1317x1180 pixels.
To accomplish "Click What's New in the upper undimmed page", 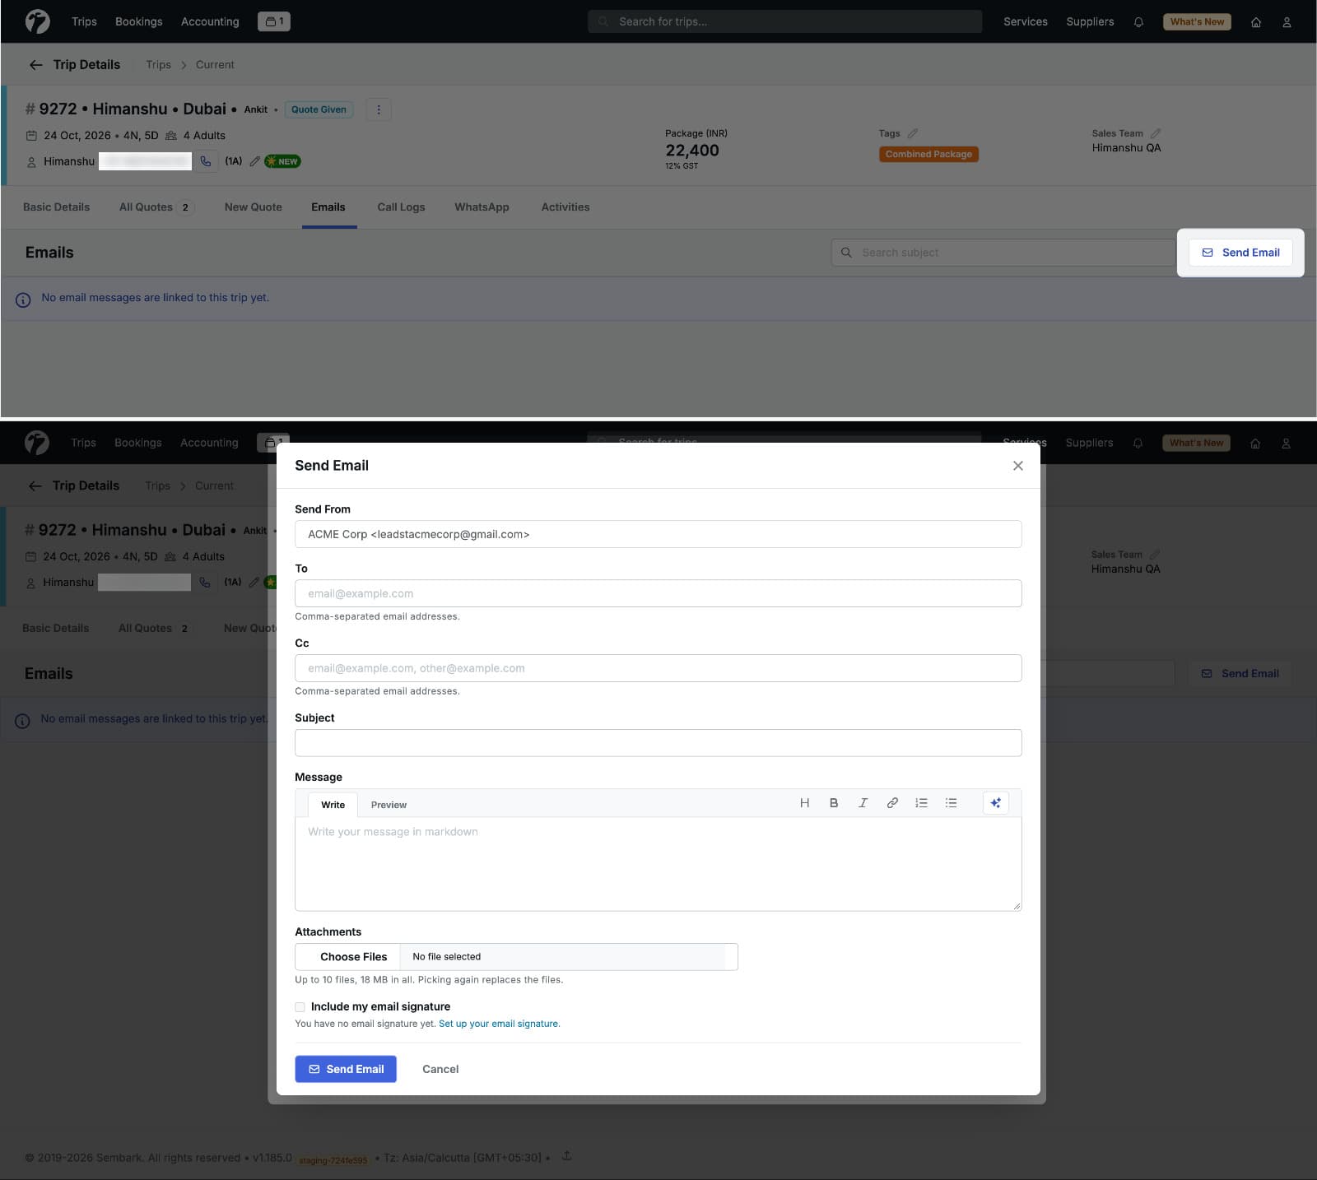I will pyautogui.click(x=1197, y=22).
